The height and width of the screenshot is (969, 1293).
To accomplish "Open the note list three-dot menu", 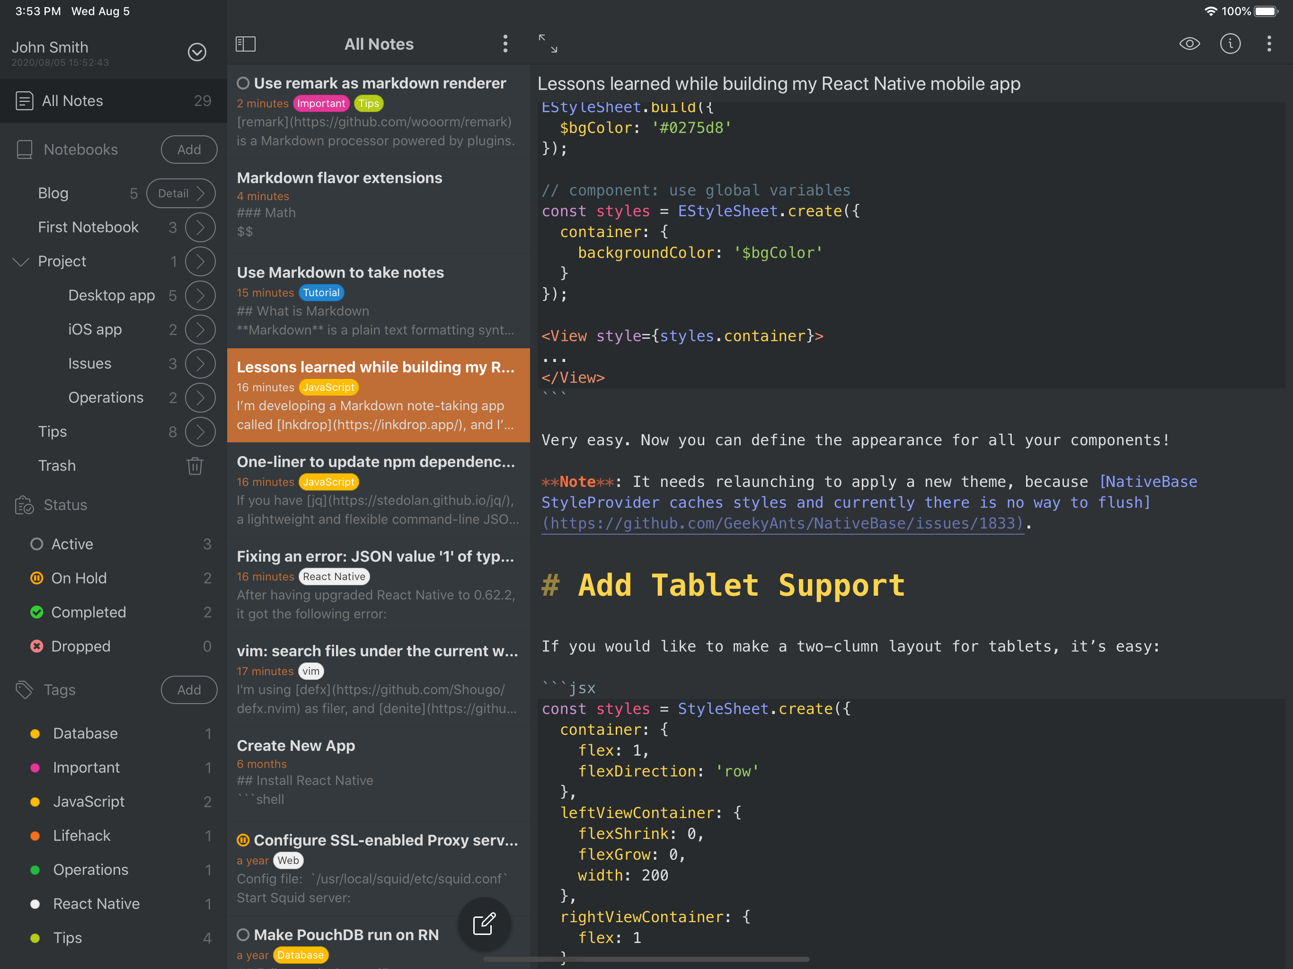I will [x=505, y=44].
